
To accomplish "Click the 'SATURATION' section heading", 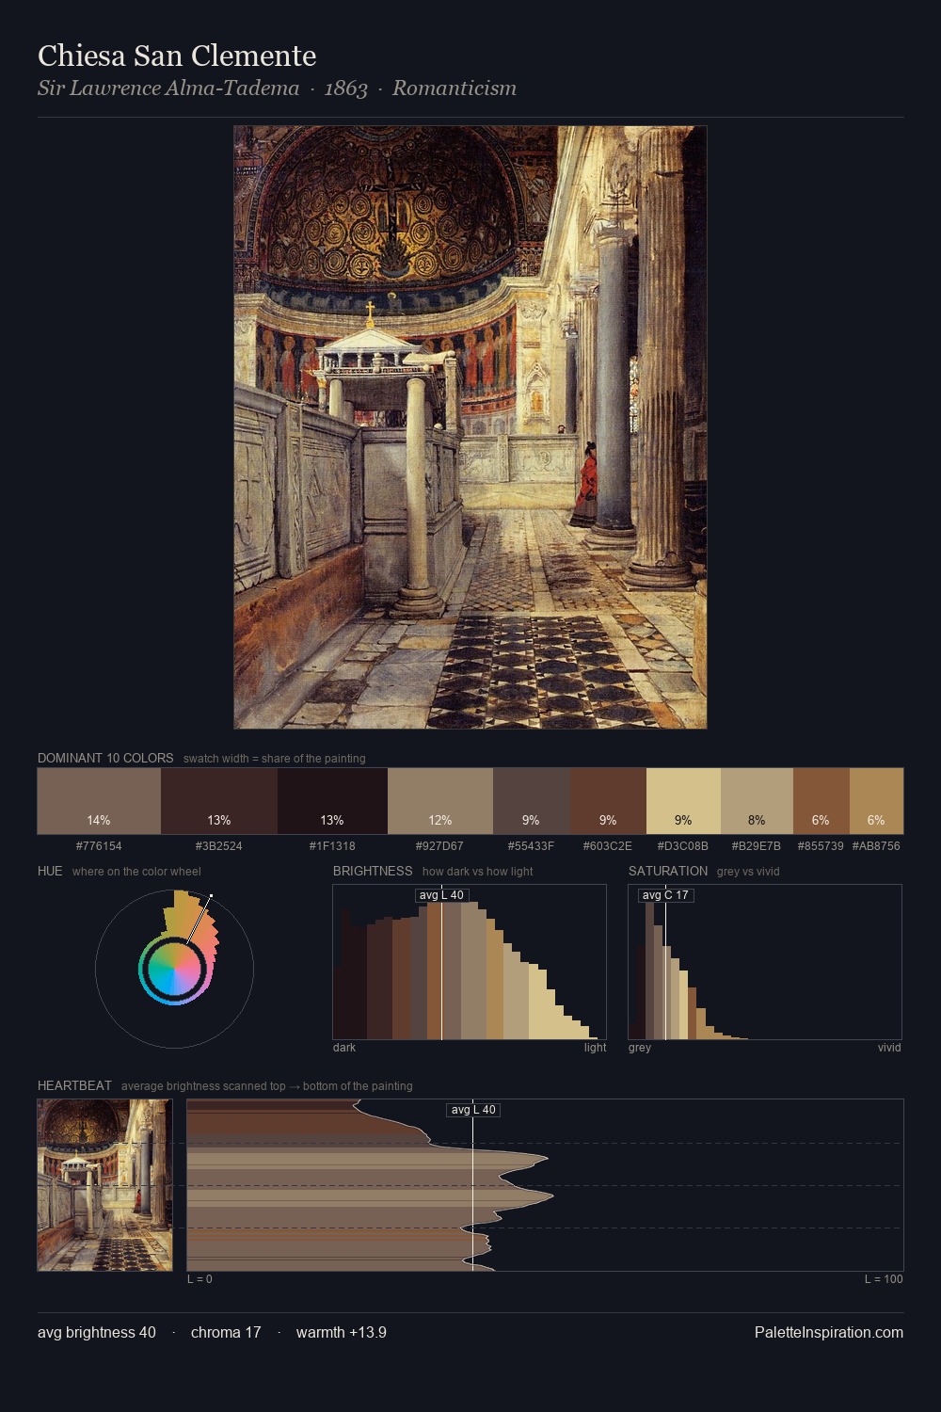I will pyautogui.click(x=668, y=871).
